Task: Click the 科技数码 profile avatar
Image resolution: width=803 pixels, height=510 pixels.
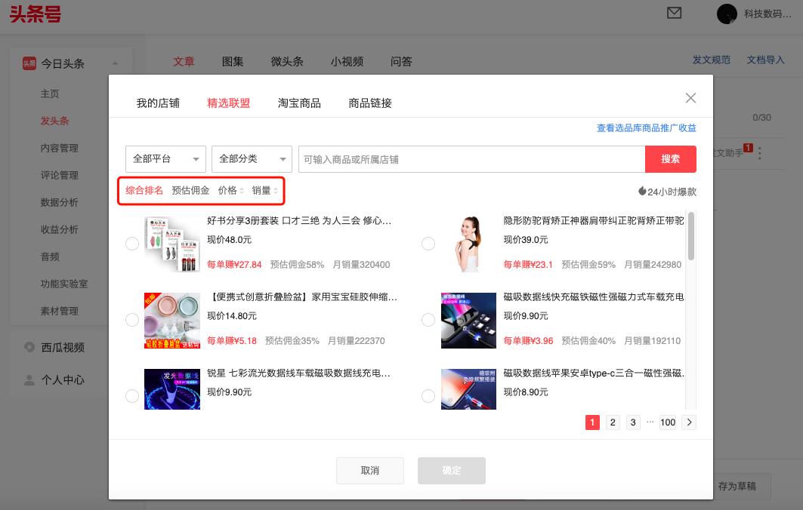Action: 726,14
